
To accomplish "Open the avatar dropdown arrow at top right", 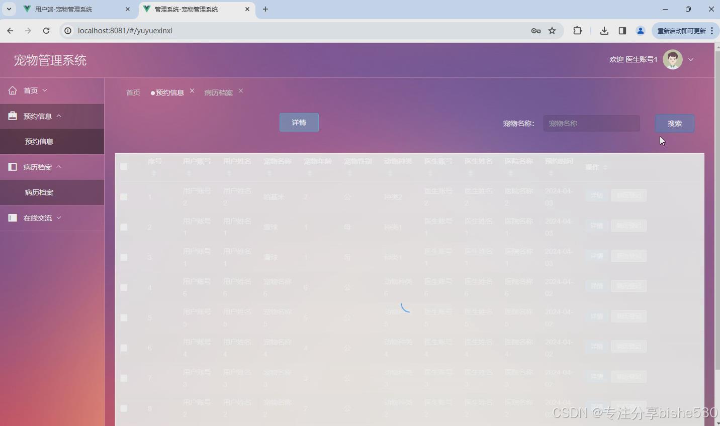I will [691, 59].
